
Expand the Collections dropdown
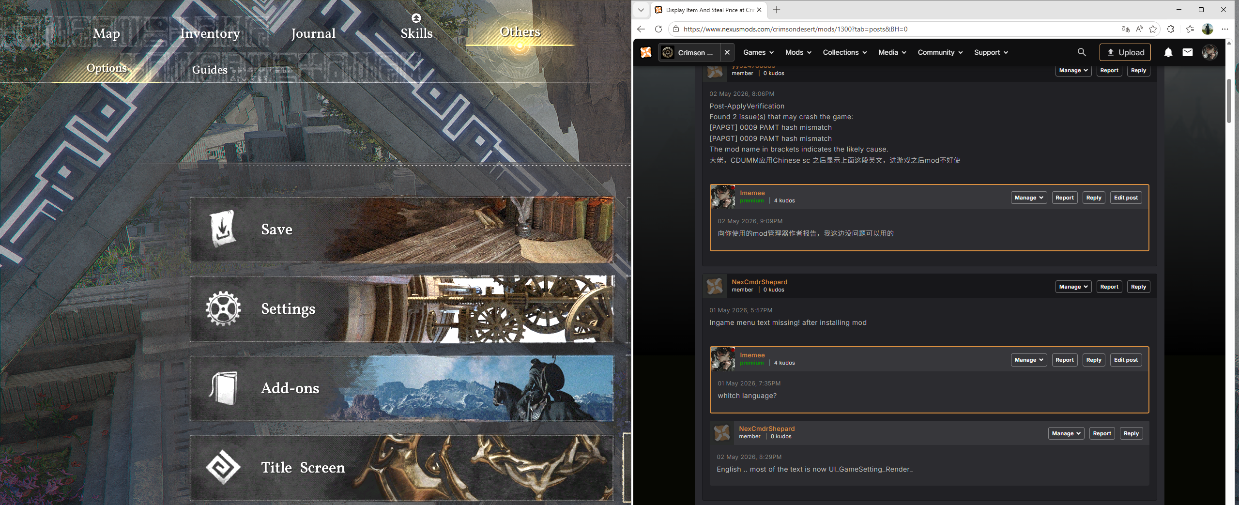coord(844,52)
